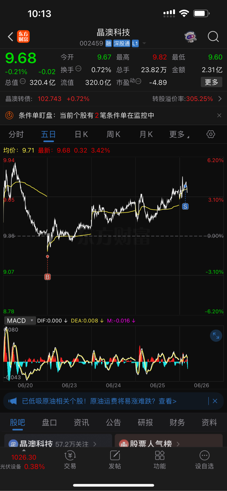Switch to 日K chart tab
227x491 pixels.
click(81, 134)
